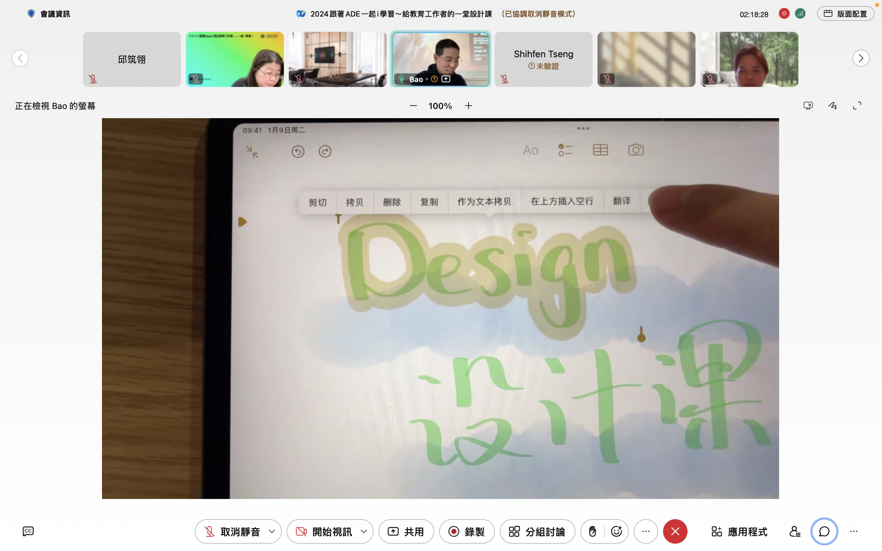Screen dimensions: 882x551
Task: Open closed captions (CC) icon
Action: pyautogui.click(x=28, y=531)
